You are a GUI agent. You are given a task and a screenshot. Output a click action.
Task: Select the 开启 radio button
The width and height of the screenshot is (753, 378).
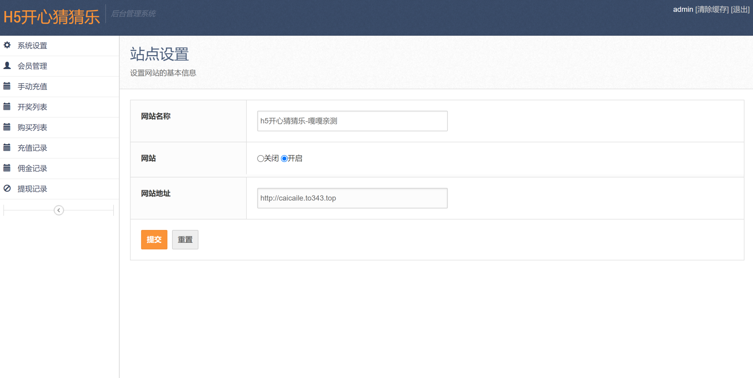[284, 159]
